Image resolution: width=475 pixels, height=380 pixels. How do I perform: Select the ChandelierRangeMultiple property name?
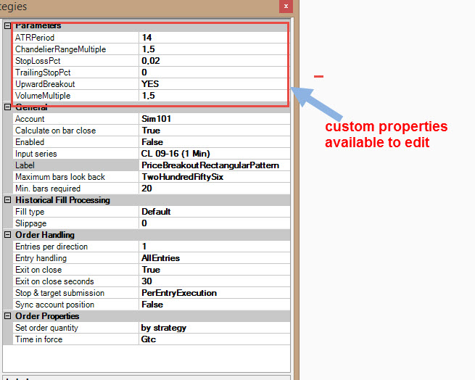61,49
